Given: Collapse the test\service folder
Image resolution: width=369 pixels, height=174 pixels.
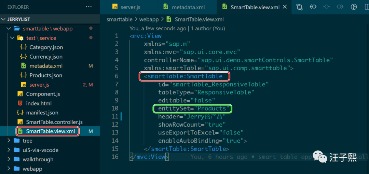Looking at the screenshot, I should click(13, 38).
